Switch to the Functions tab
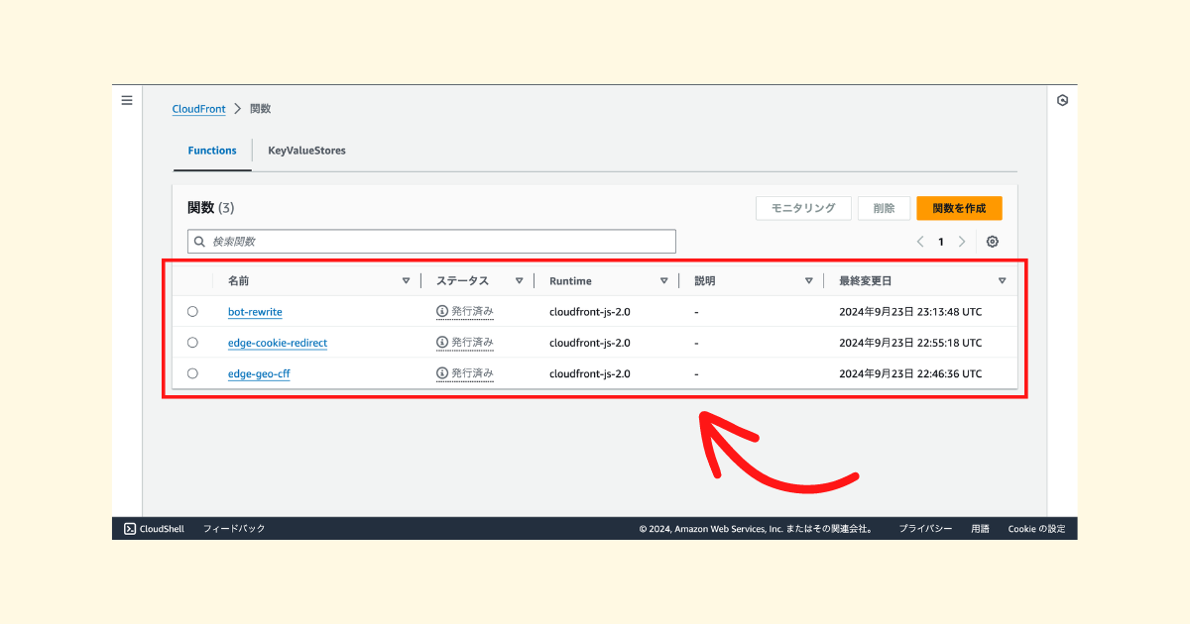This screenshot has width=1190, height=624. (212, 151)
